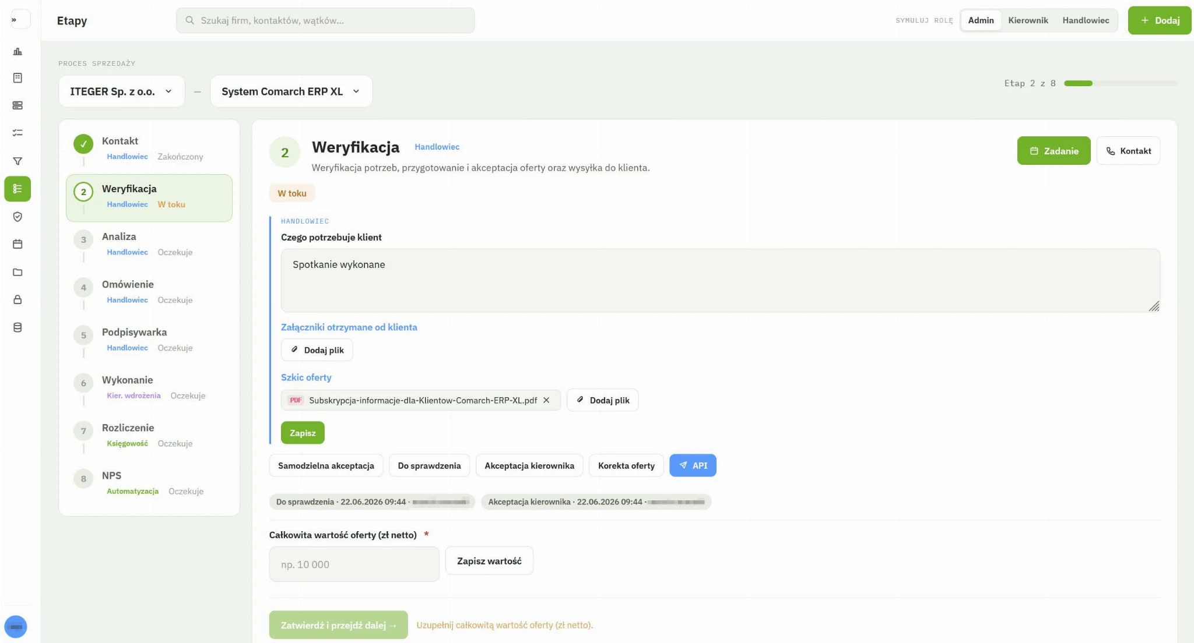Click the green Zadanie button
Screen dimensions: 1194x643
[1053, 151]
